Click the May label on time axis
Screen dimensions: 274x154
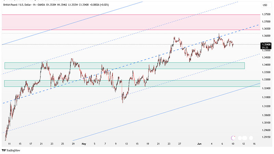[x=84, y=144]
